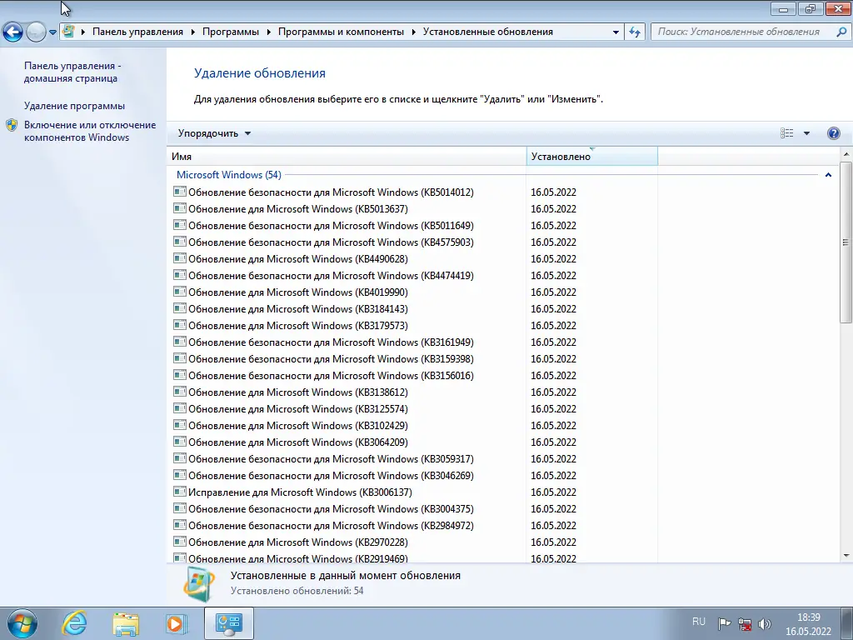The height and width of the screenshot is (640, 853).
Task: Click icon of update KB3004375
Action: (x=180, y=508)
